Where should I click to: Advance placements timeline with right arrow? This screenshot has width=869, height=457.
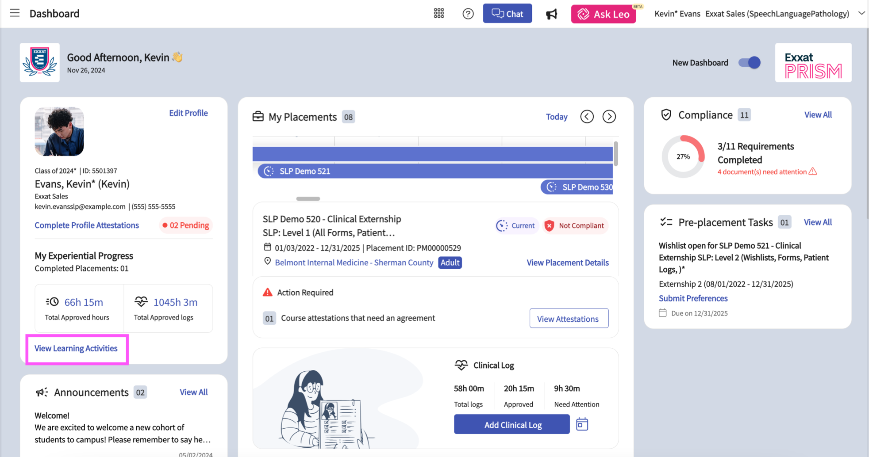coord(609,117)
